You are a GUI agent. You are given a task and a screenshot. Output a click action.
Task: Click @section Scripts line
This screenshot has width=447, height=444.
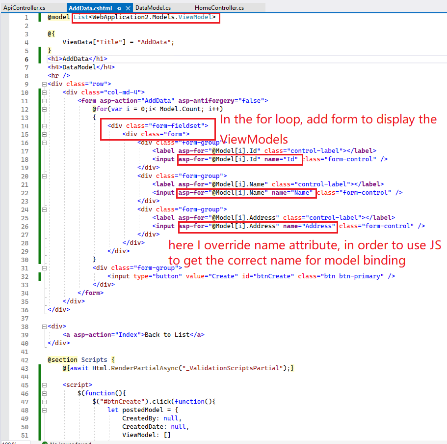pyautogui.click(x=81, y=360)
